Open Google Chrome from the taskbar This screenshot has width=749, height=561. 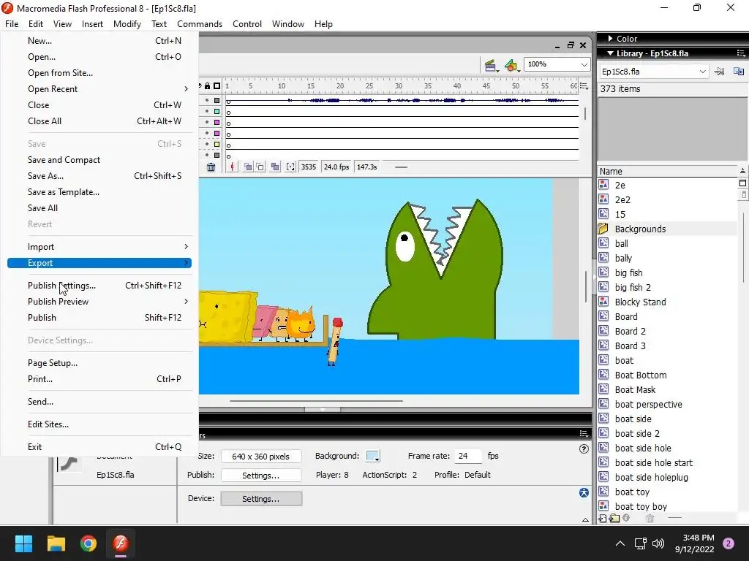[89, 543]
